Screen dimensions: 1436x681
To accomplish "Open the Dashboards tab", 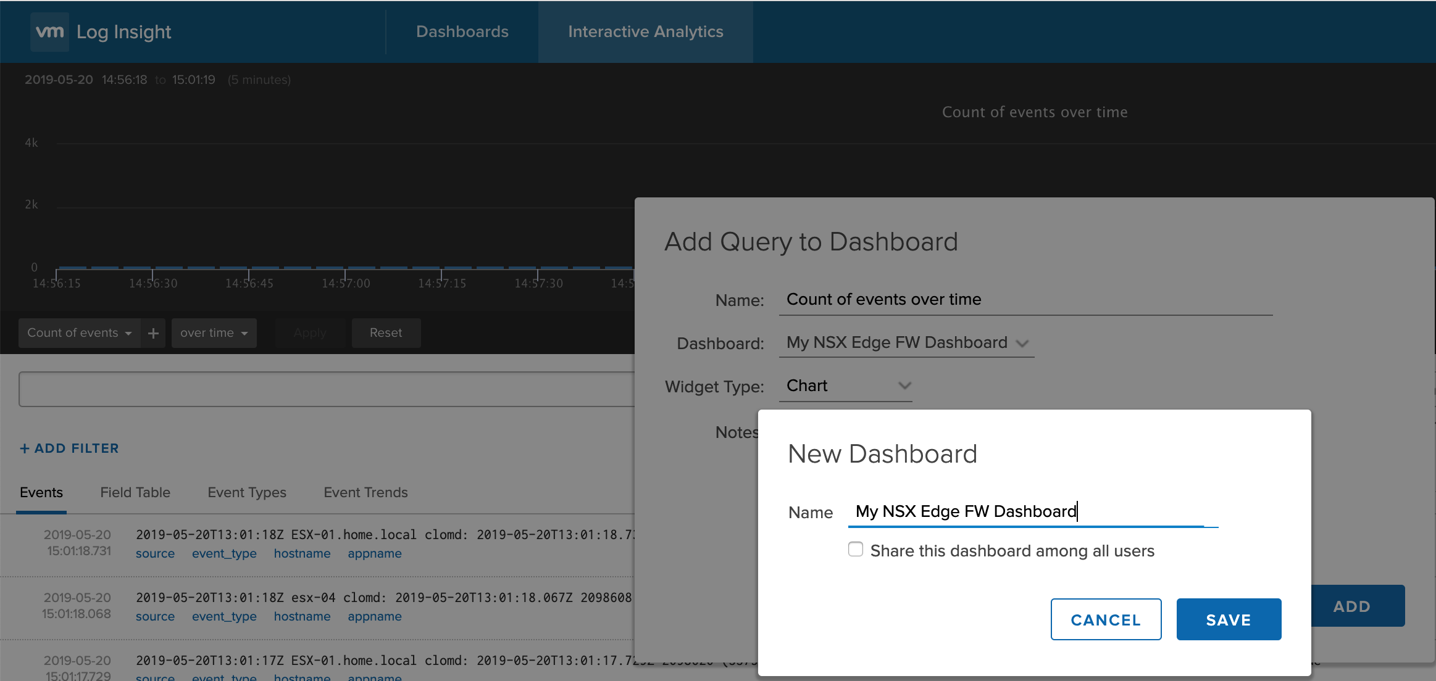I will (462, 31).
